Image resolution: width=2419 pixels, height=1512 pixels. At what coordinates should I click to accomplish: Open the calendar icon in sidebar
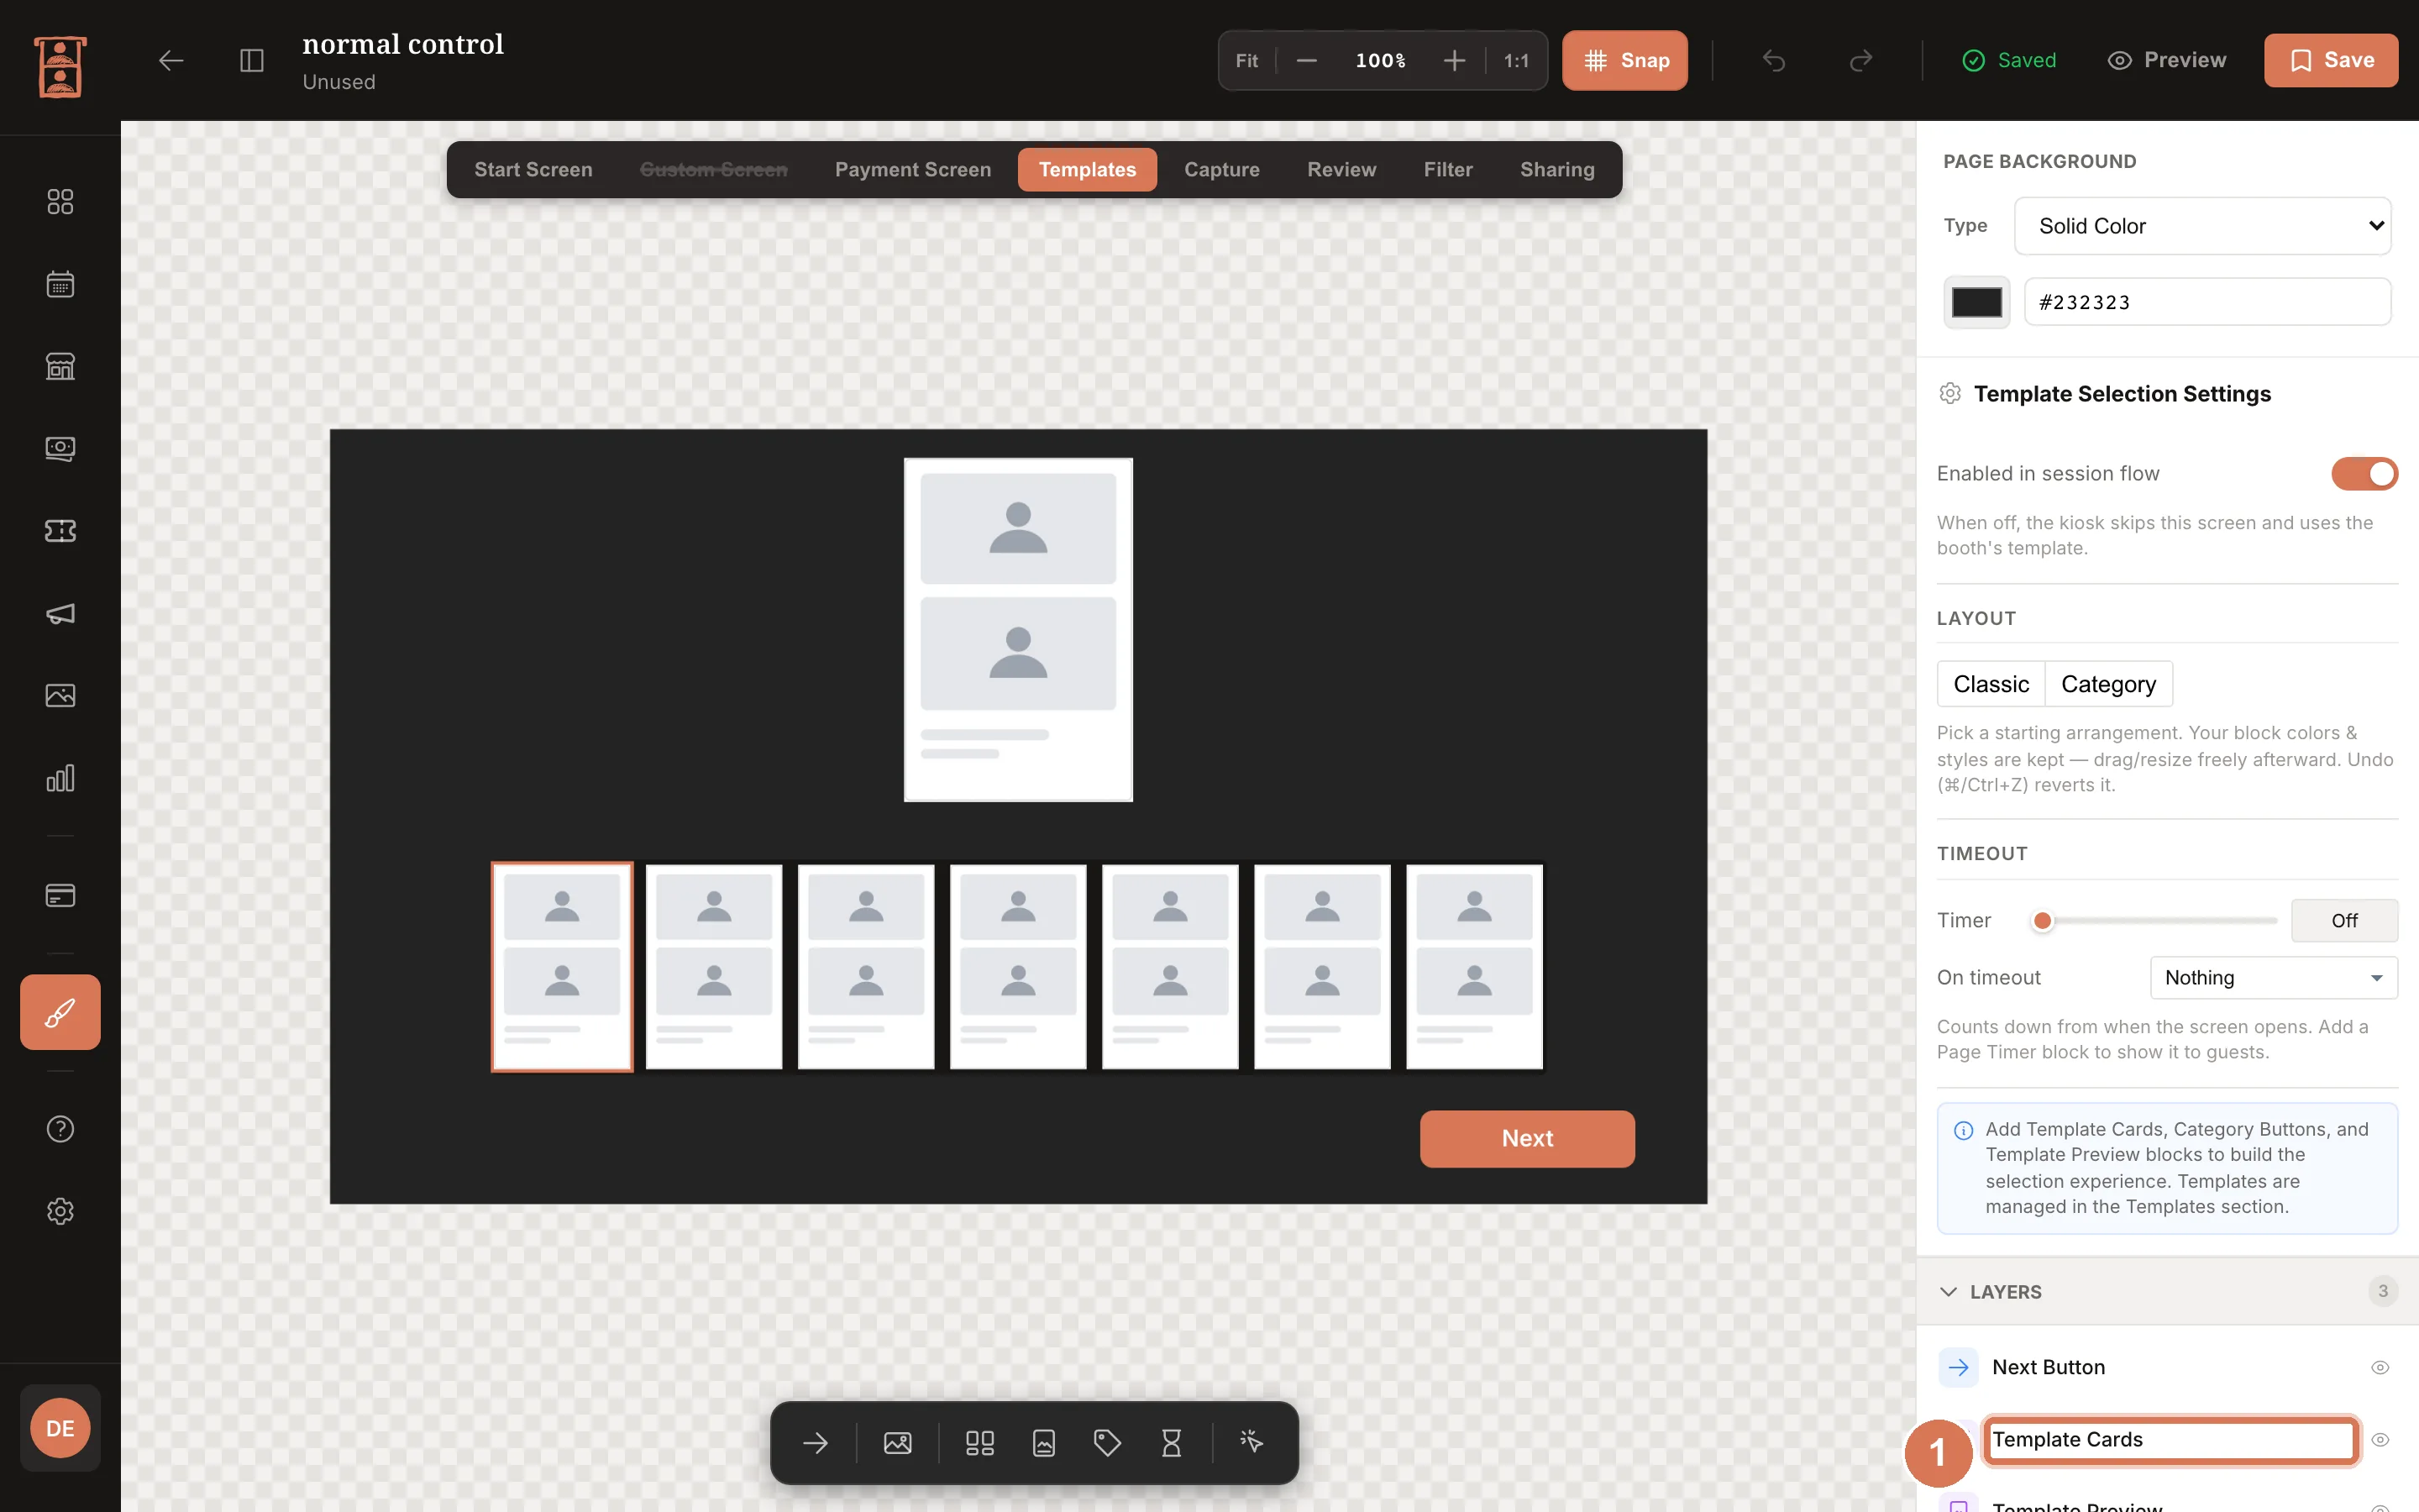(60, 284)
